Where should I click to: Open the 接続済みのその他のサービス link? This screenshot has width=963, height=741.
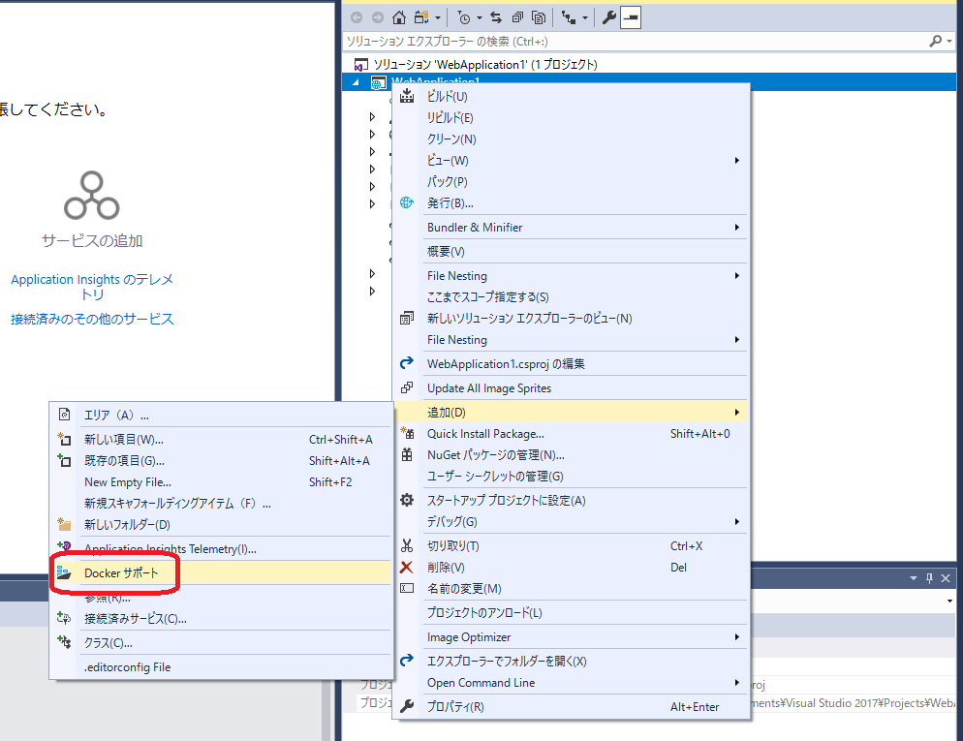(x=92, y=319)
